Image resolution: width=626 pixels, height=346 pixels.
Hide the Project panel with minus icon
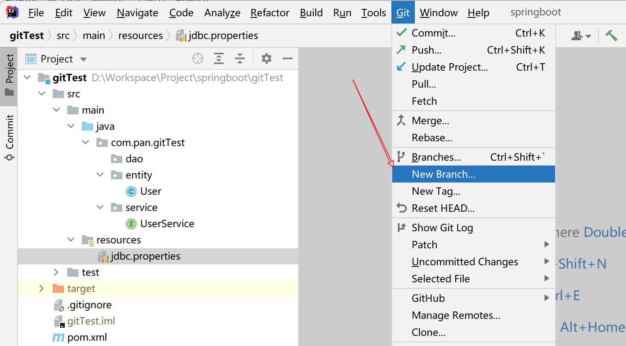[288, 59]
